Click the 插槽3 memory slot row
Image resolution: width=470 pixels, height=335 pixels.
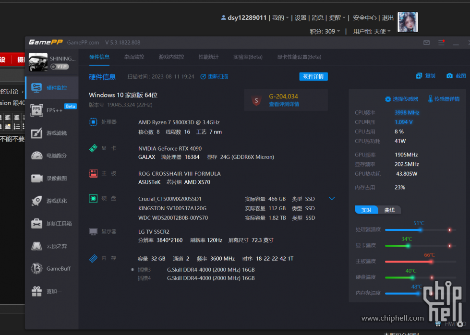tap(196, 270)
